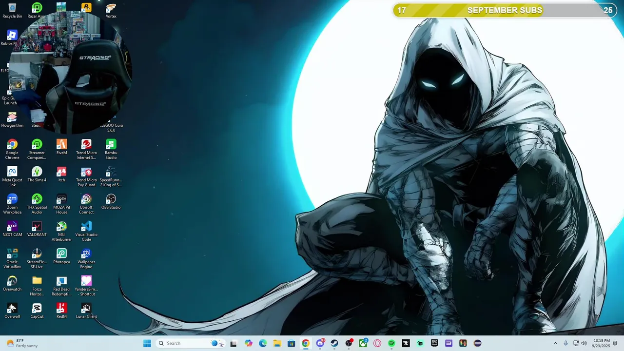Open Opera GX from the taskbar
The image size is (624, 351).
coord(377,343)
